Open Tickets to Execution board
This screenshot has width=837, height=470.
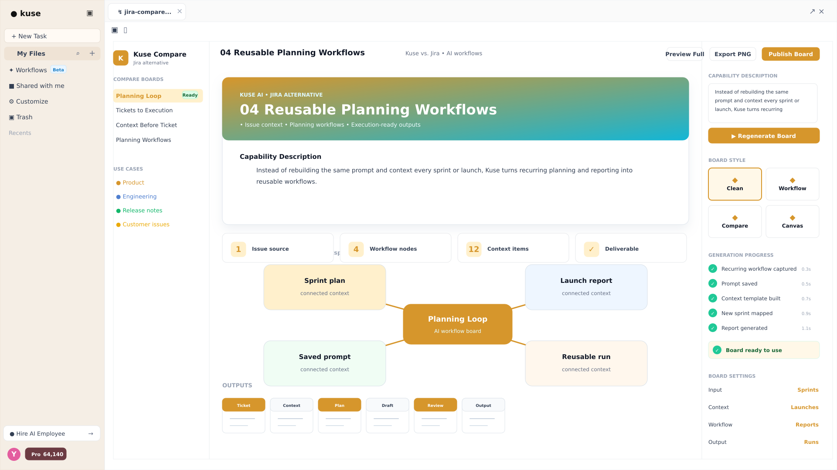tap(144, 111)
